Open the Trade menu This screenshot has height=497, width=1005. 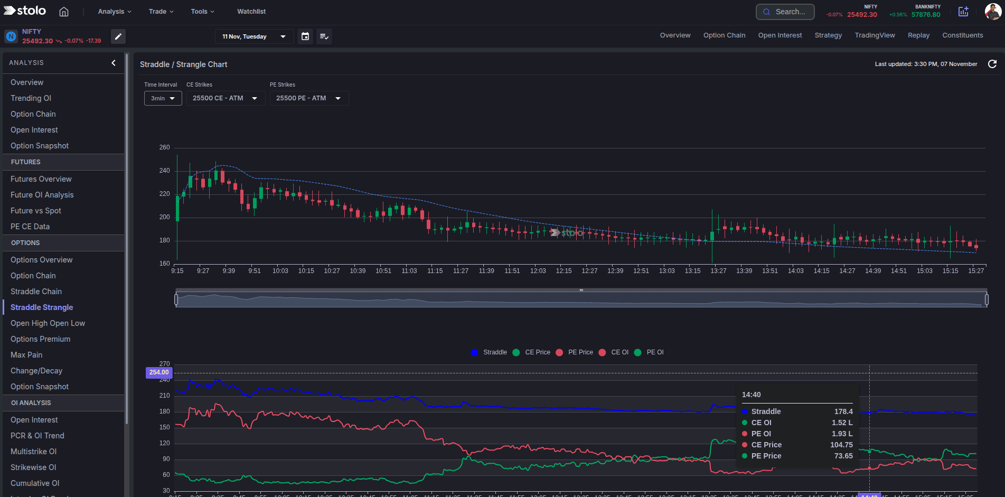[x=161, y=12]
